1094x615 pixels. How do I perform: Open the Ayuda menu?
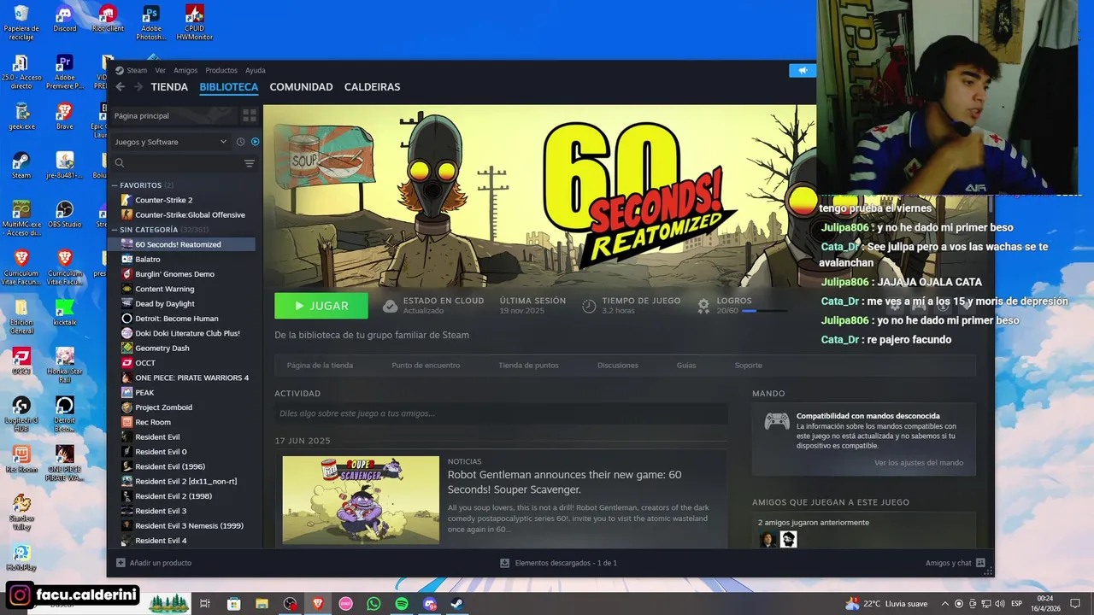[x=256, y=70]
